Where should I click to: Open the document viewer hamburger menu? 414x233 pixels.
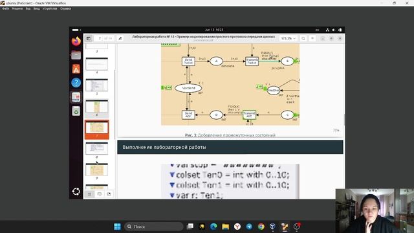(x=312, y=39)
